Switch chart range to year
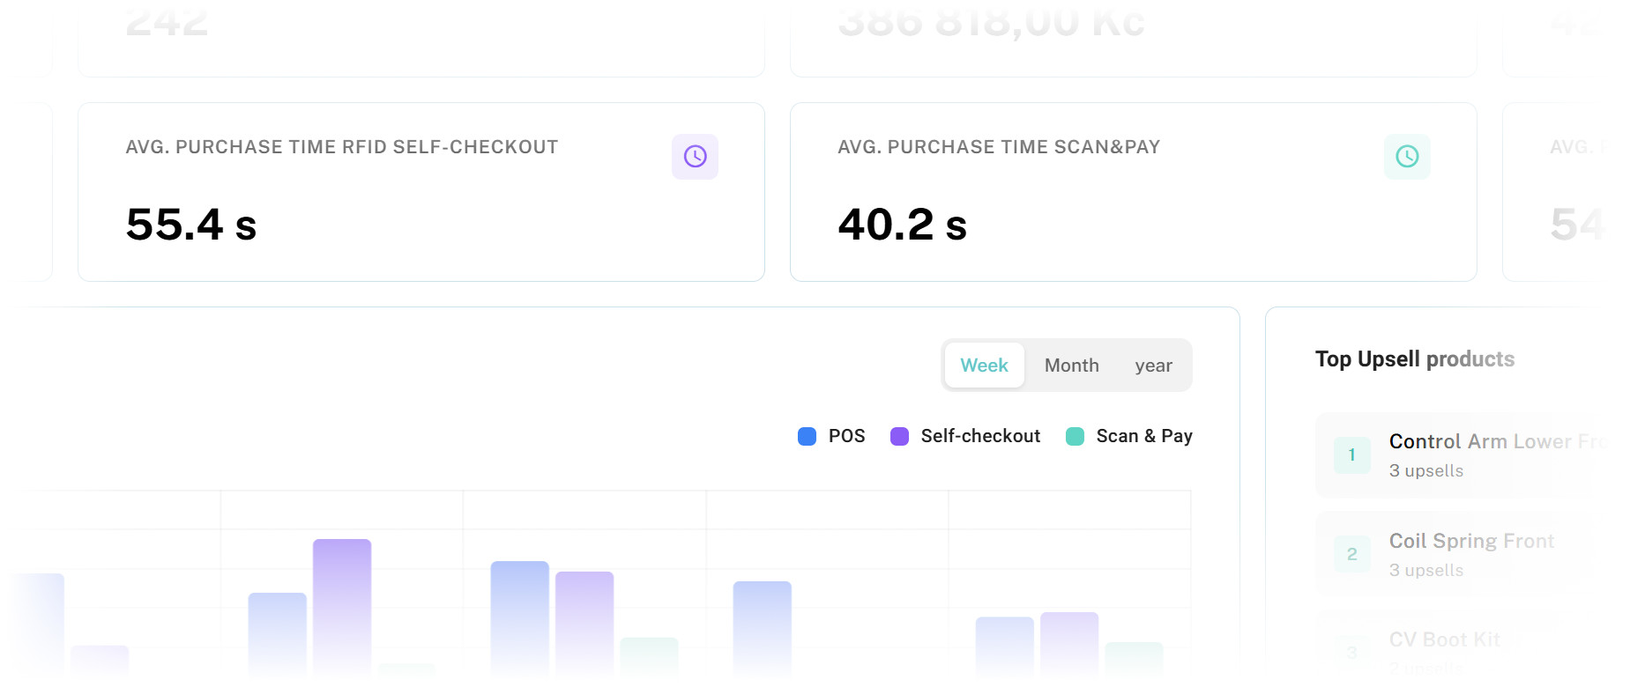The width and height of the screenshot is (1630, 687). [x=1153, y=366]
